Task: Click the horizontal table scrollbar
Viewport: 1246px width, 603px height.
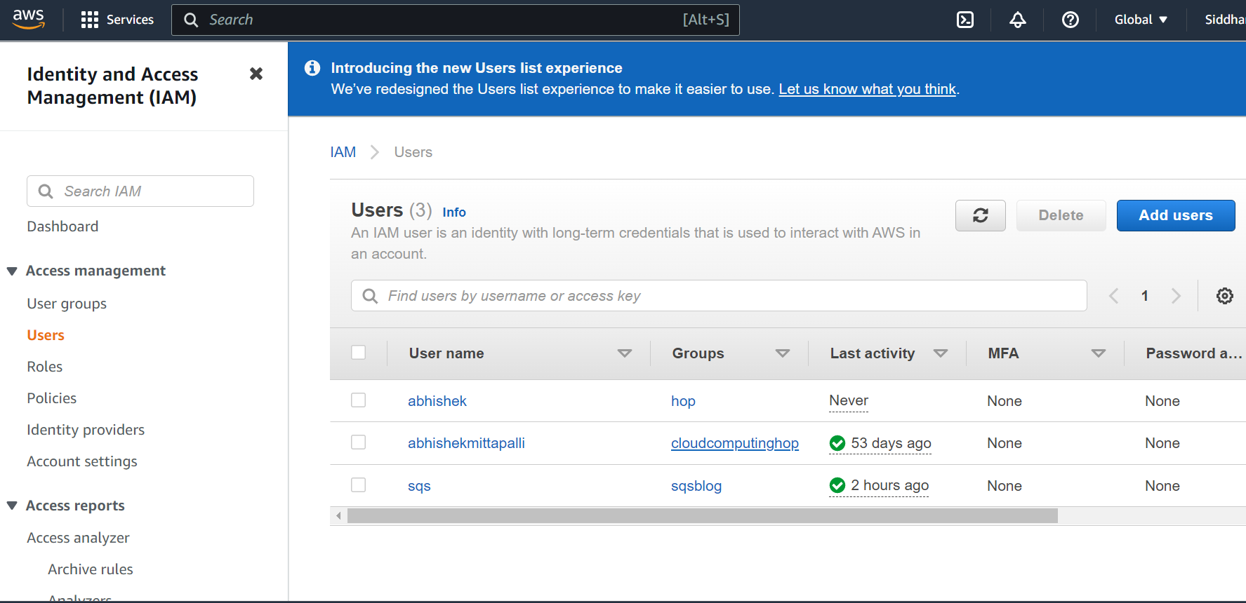Action: tap(703, 516)
